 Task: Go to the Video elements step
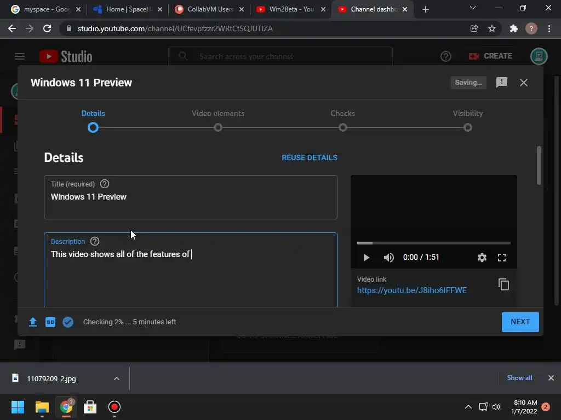[x=218, y=121]
